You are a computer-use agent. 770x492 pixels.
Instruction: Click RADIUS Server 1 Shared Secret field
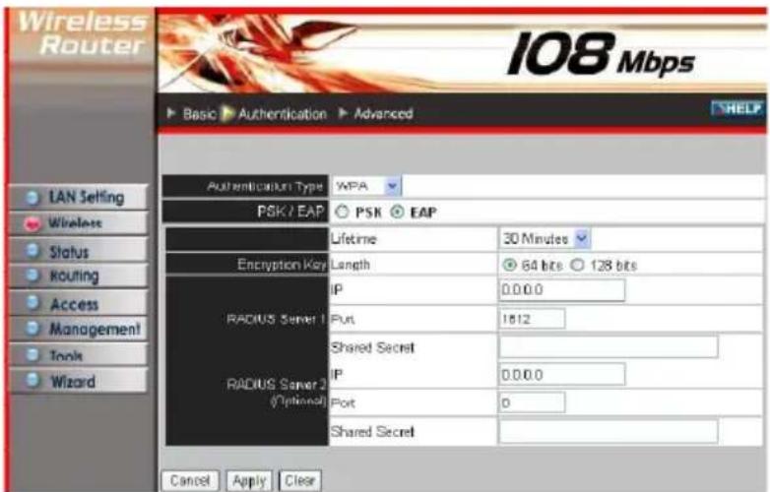click(x=609, y=346)
